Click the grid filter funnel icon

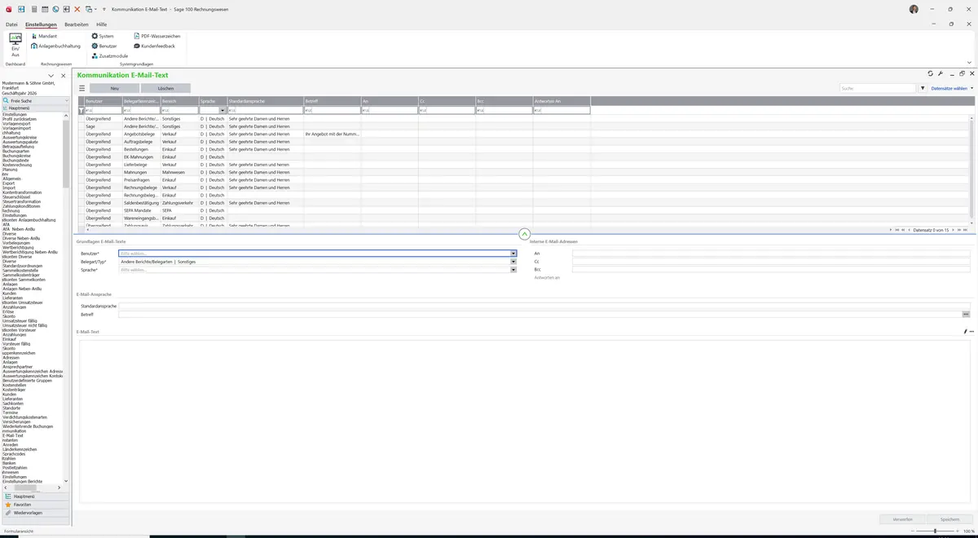coord(81,110)
